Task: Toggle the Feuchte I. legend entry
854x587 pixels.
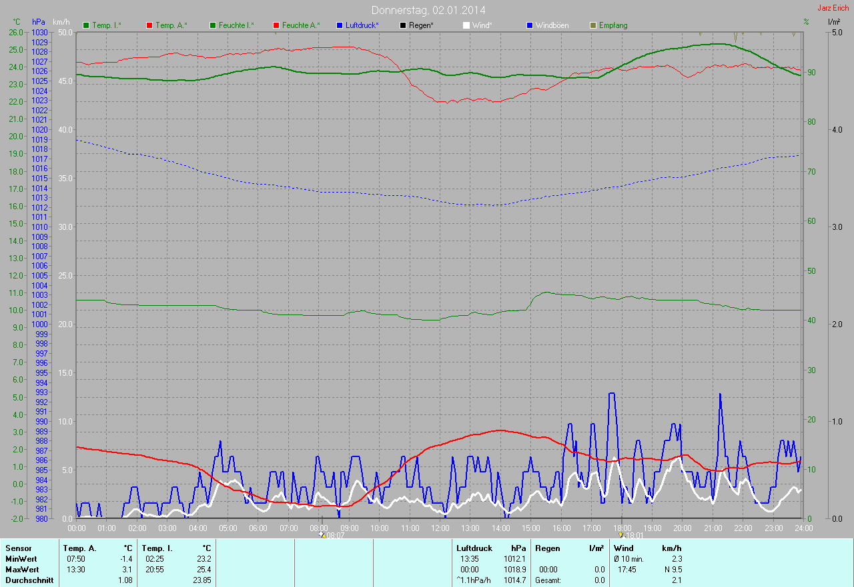Action: 232,25
